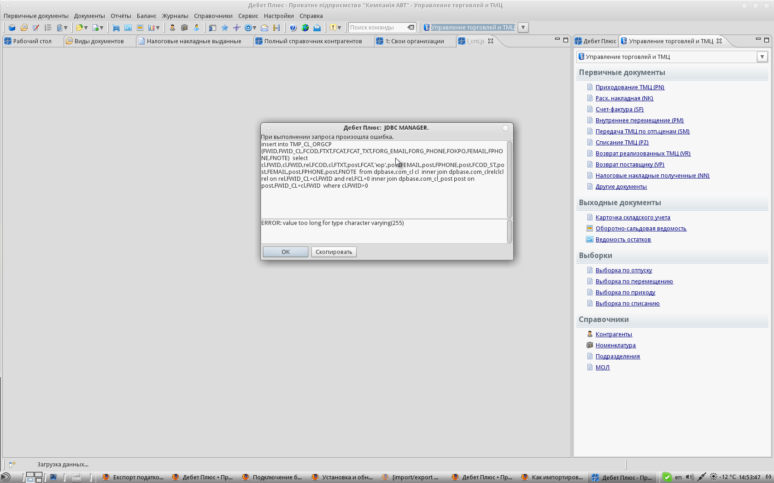Switch to Установка и обн... taskbar window
The height and width of the screenshot is (483, 774).
342,477
